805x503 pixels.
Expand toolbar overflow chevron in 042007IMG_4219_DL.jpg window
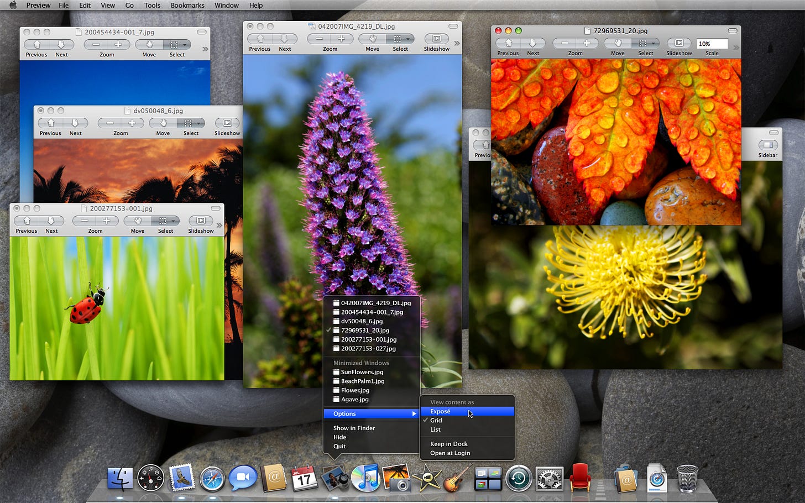click(457, 43)
